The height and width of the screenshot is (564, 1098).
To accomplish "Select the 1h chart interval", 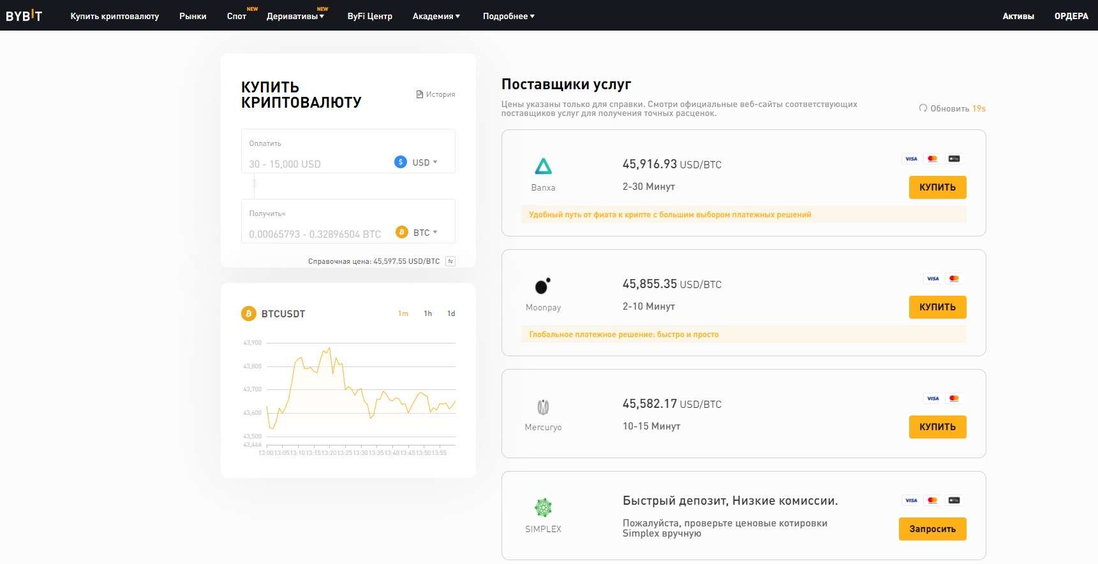I will [x=427, y=314].
